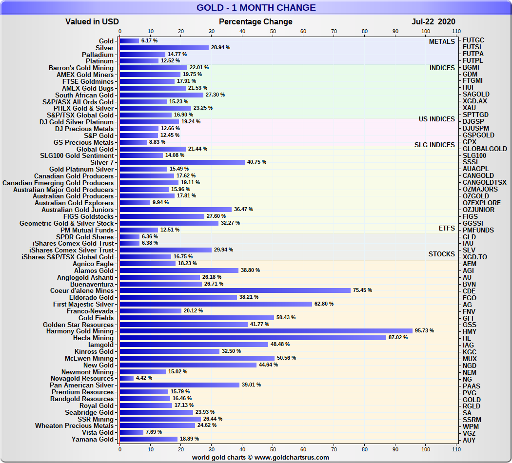Viewport: 512px width, 463px height.
Task: Select the "Hecla Mining" label
Action: click(94, 338)
